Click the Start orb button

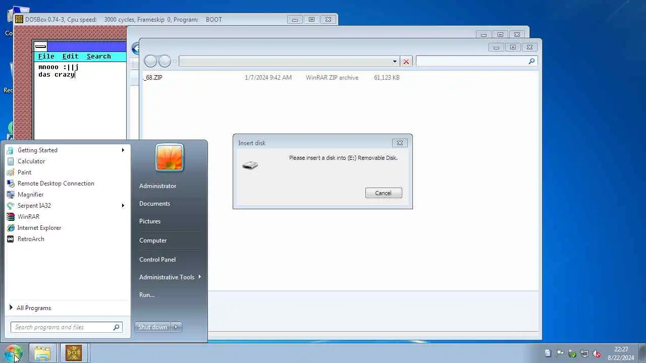tap(13, 353)
